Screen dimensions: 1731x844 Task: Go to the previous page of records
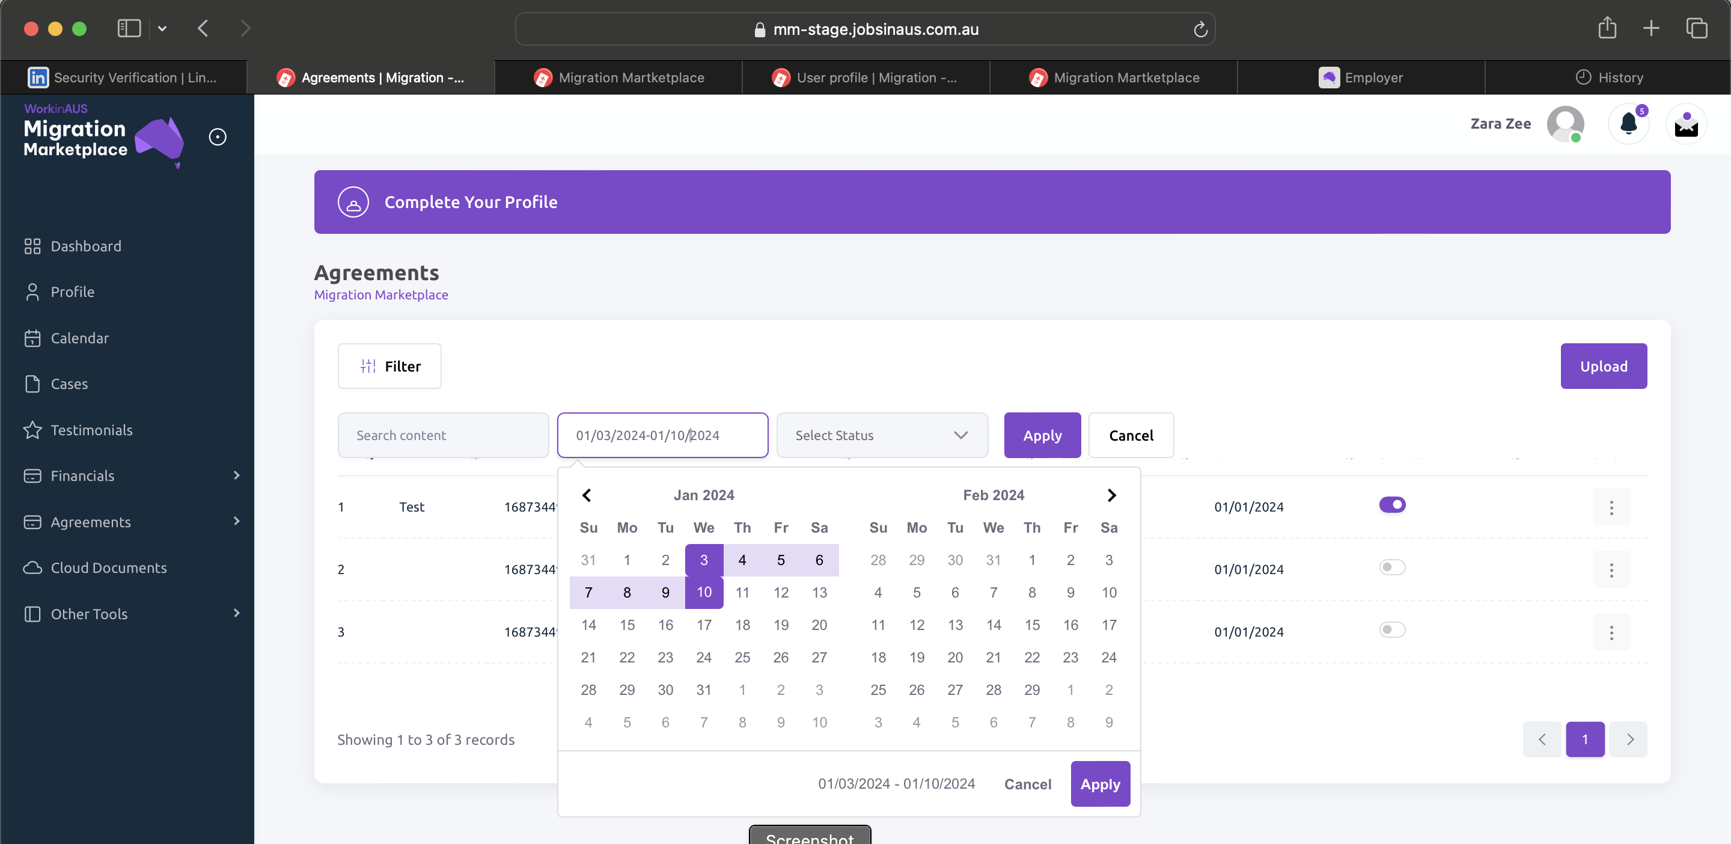coord(1542,739)
